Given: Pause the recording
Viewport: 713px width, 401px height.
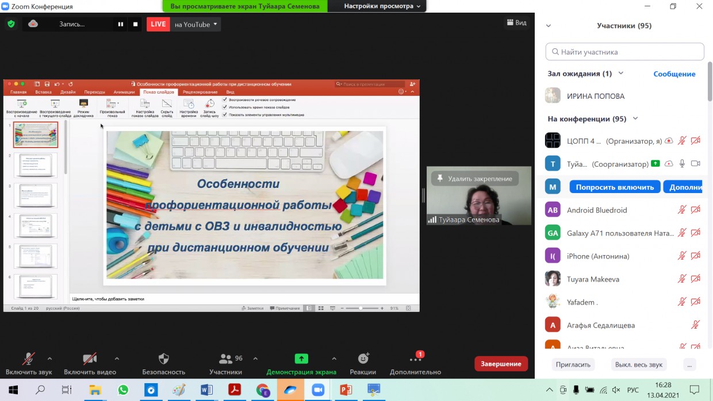Looking at the screenshot, I should [x=121, y=24].
